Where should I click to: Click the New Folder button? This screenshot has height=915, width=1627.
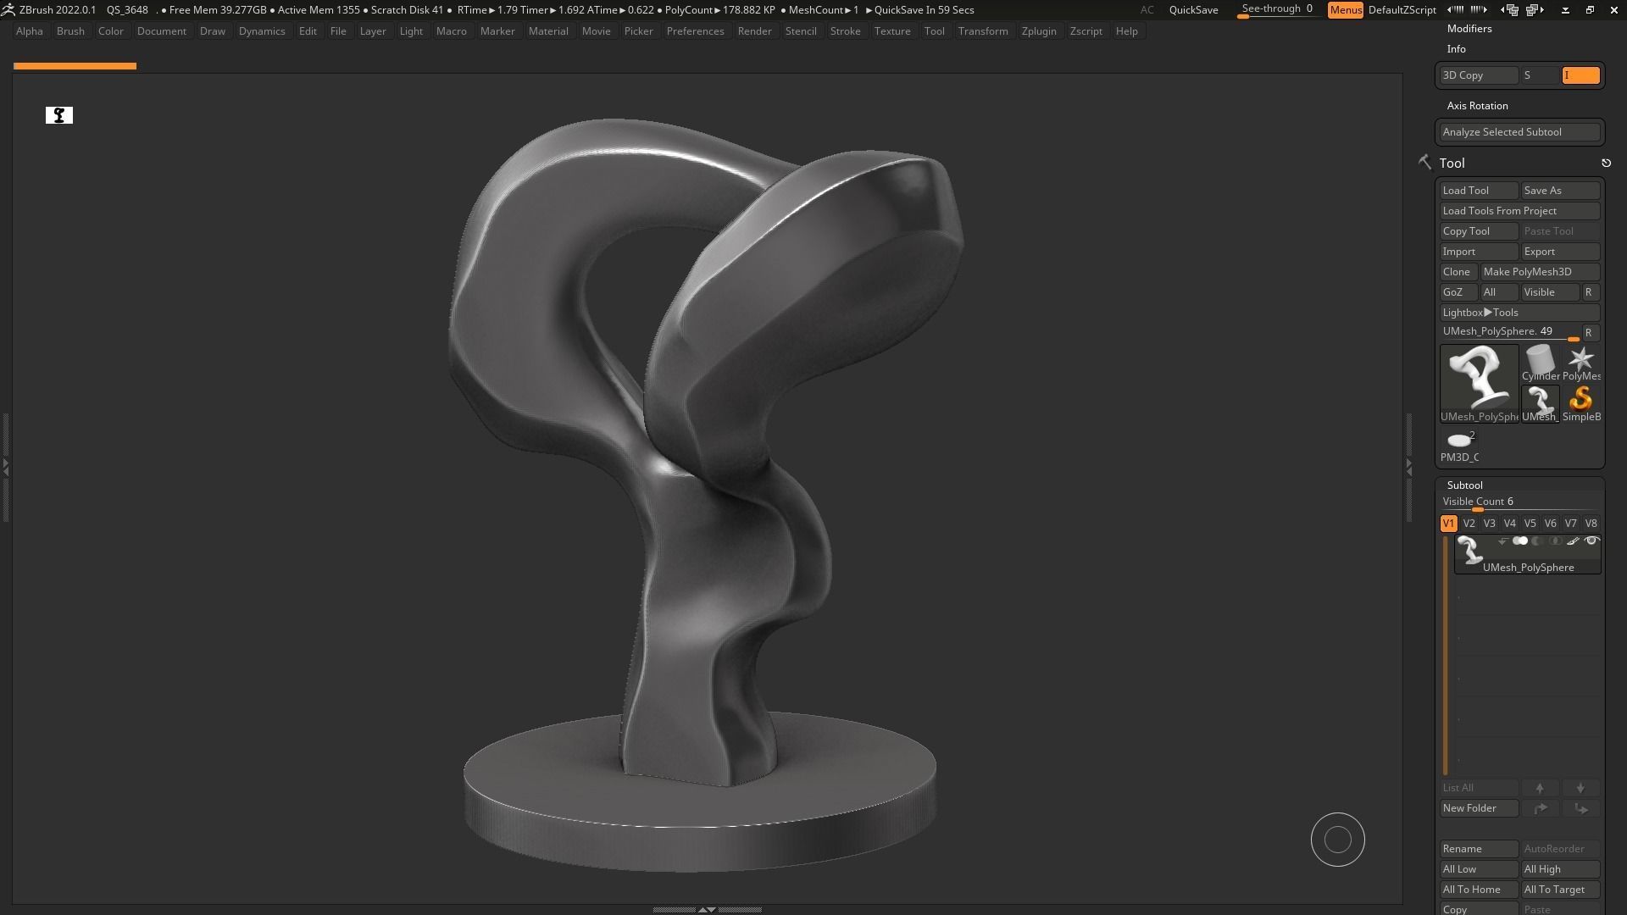[x=1479, y=808]
